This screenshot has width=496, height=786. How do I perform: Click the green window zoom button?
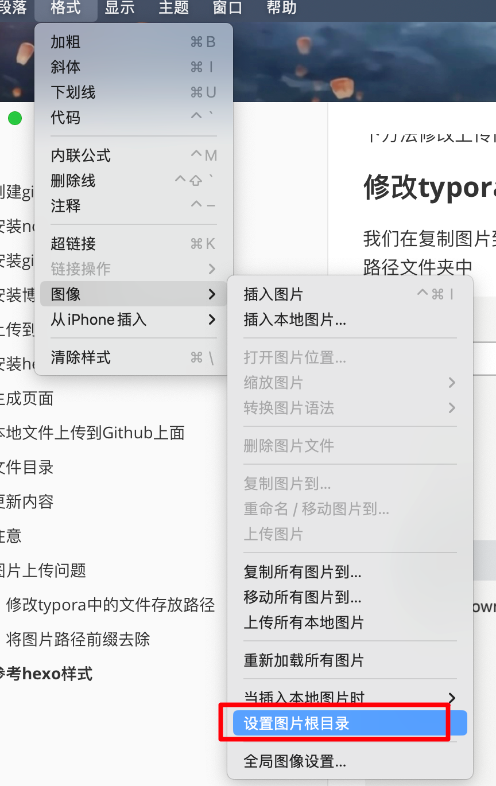[x=15, y=118]
